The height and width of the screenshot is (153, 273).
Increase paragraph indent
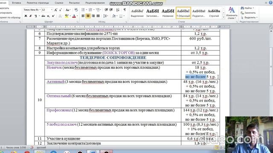tap(111, 10)
